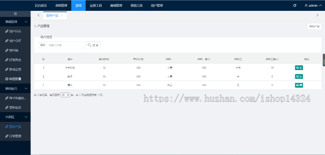
Task: Click the 制作时长 column header
Action: pyautogui.click(x=104, y=59)
